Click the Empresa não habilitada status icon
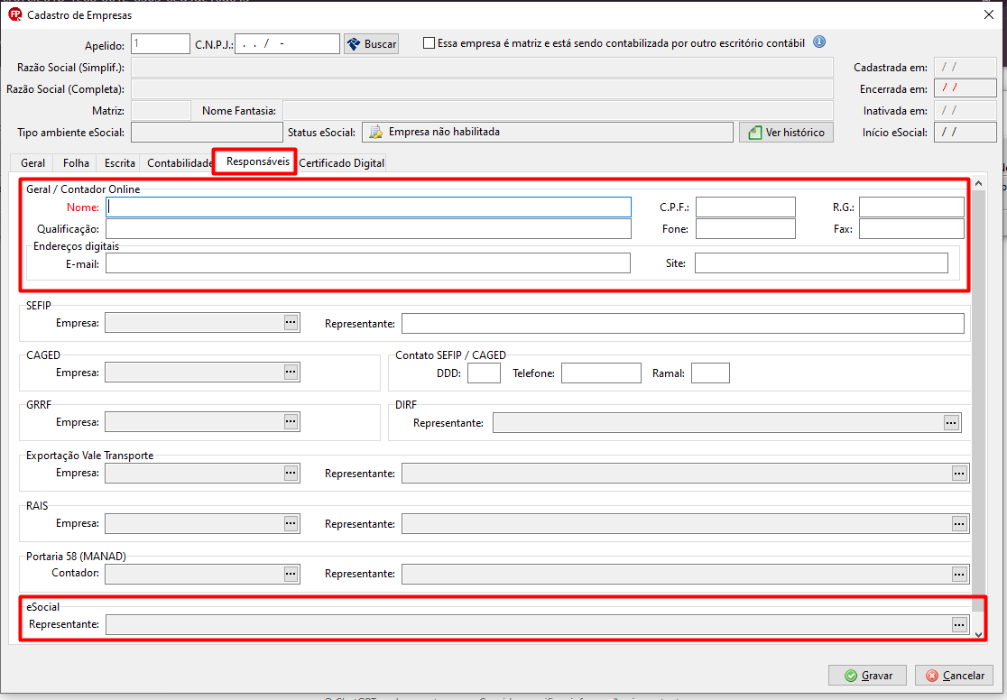This screenshot has height=700, width=1007. [x=376, y=133]
